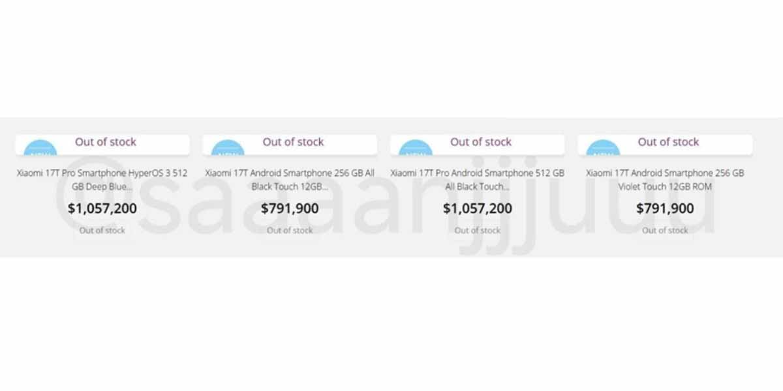This screenshot has width=783, height=391.
Task: Click the NEW badge on the 17T Pro All Black card
Action: [415, 149]
